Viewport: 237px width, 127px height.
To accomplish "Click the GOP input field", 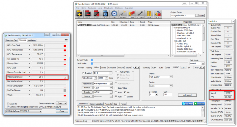I will click(168, 95).
